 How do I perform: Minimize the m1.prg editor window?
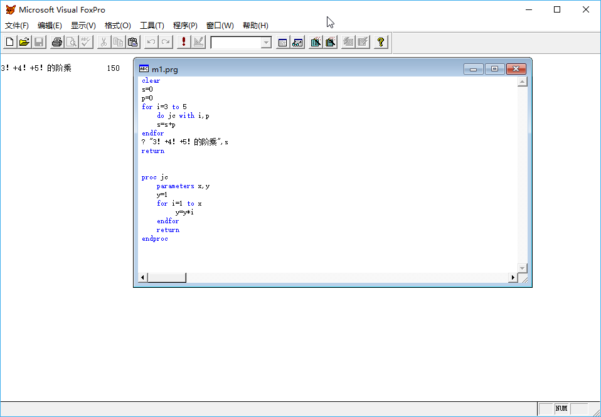click(x=474, y=69)
